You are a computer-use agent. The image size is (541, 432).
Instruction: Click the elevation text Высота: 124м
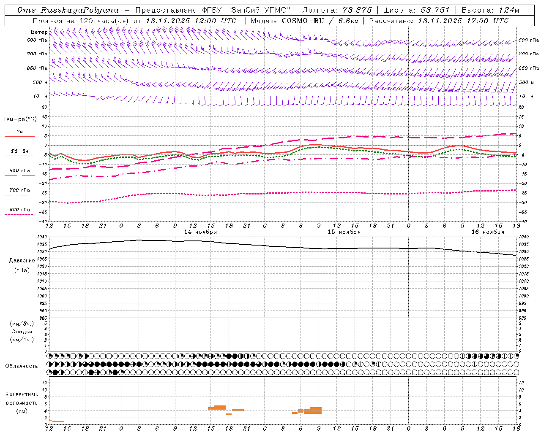point(491,10)
